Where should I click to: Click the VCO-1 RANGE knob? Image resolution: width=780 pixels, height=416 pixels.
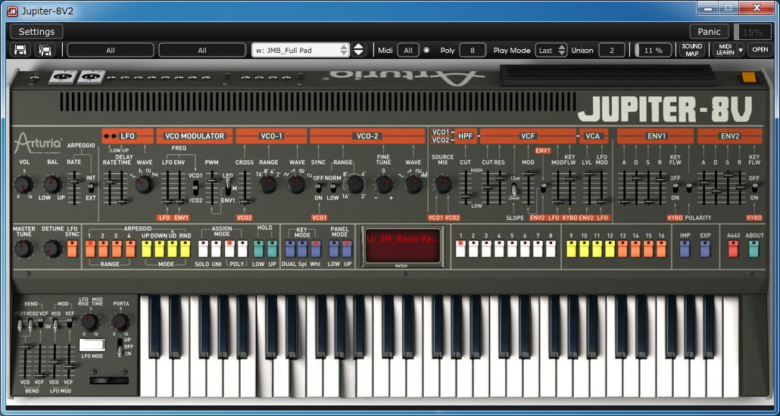click(x=267, y=185)
